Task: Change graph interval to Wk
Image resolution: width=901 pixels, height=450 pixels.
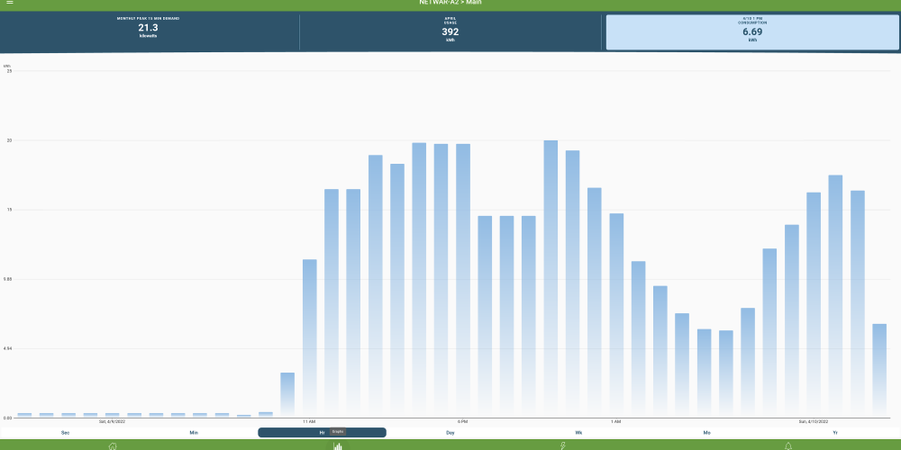Action: 578,433
